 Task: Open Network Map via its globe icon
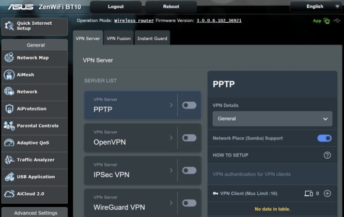[x=9, y=57]
